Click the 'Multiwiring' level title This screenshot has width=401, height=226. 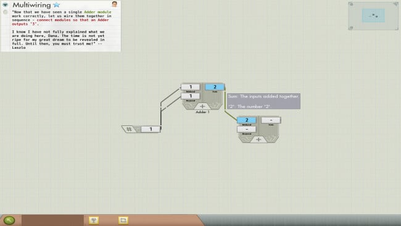pos(31,5)
